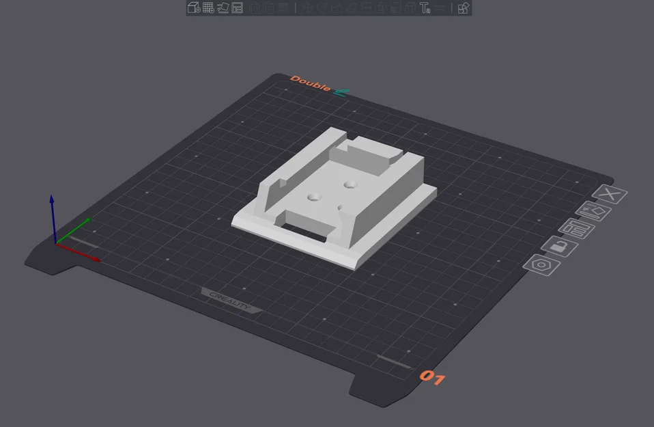Image resolution: width=654 pixels, height=427 pixels.
Task: Select the greyed Cut tool icon
Action: click(366, 8)
